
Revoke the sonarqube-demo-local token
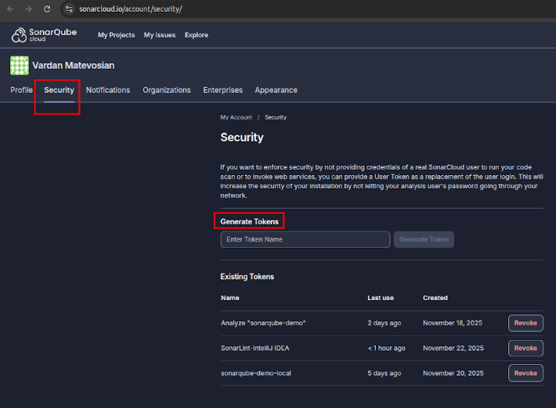coord(525,374)
